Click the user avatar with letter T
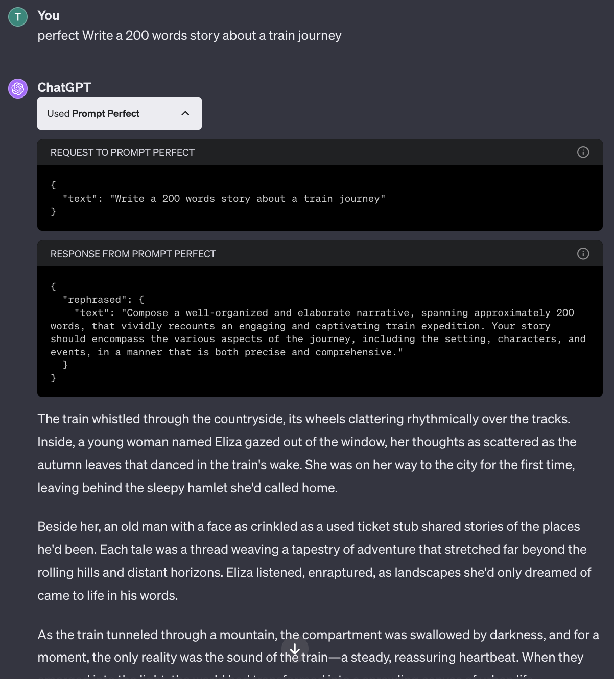 tap(18, 17)
